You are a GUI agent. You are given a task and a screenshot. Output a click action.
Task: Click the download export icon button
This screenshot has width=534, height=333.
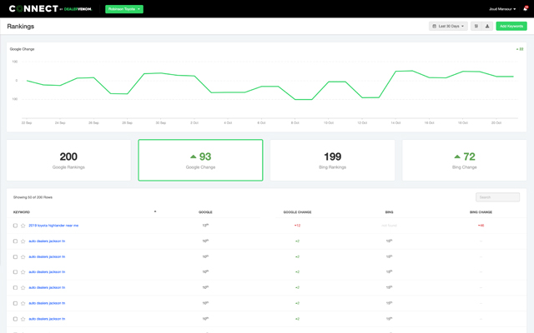pos(487,26)
